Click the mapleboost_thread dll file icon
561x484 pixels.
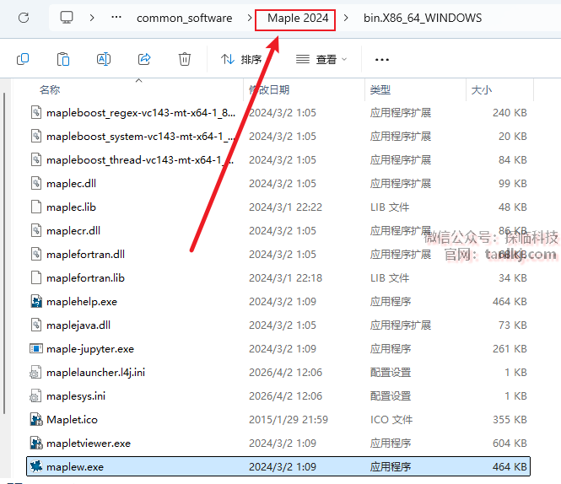coord(36,160)
